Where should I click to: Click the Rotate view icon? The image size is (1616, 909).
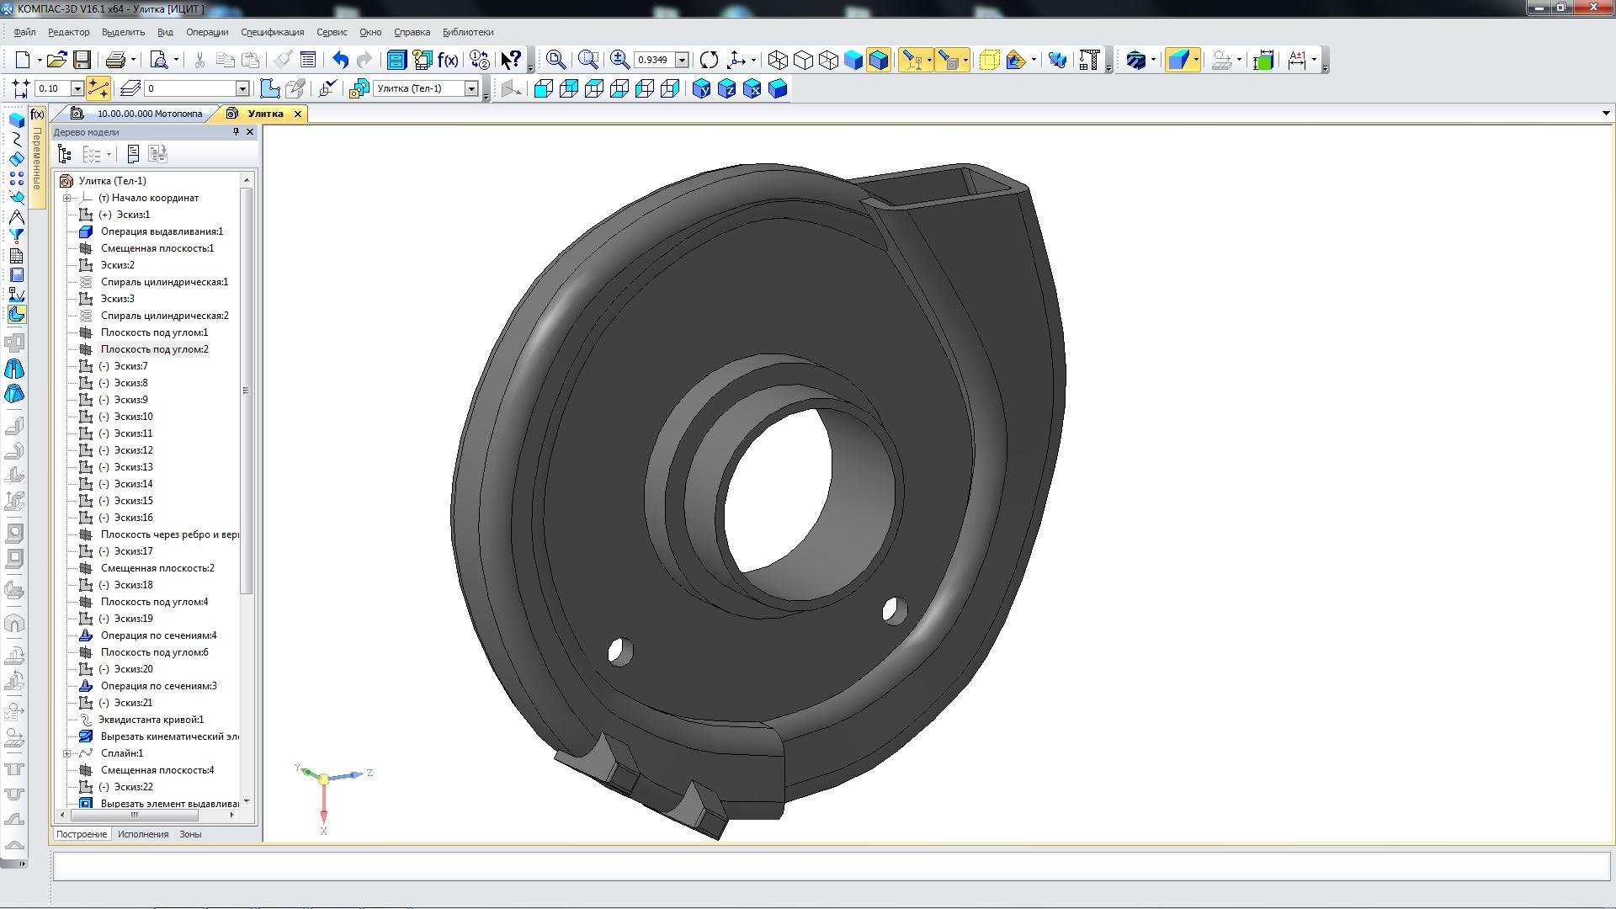[x=709, y=60]
